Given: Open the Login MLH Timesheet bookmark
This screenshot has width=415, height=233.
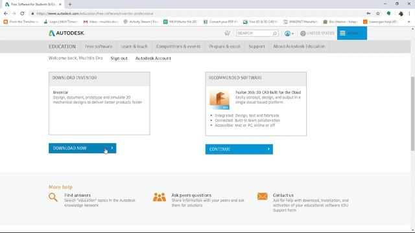Looking at the screenshot, I should (61, 21).
